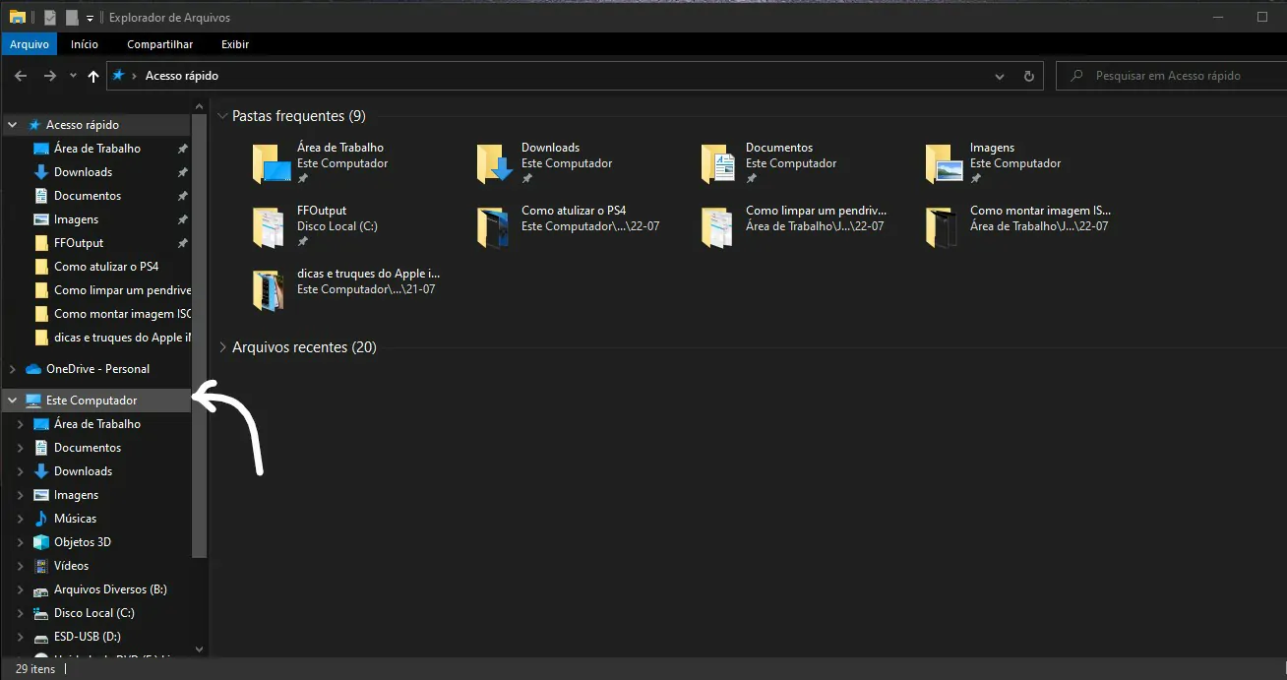This screenshot has height=680, width=1287.
Task: Expand Imagens under Este Computador
Action: pyautogui.click(x=21, y=495)
